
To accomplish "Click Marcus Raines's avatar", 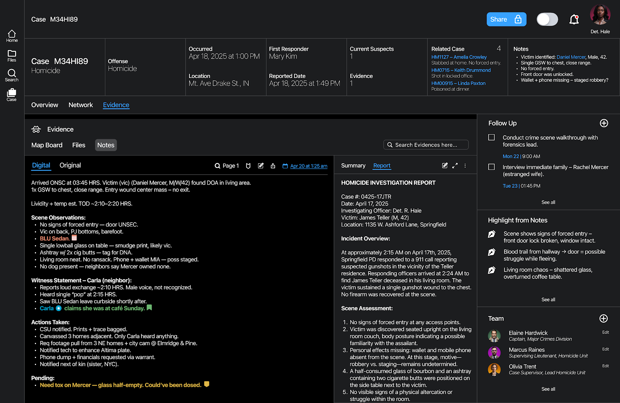I will click(494, 353).
